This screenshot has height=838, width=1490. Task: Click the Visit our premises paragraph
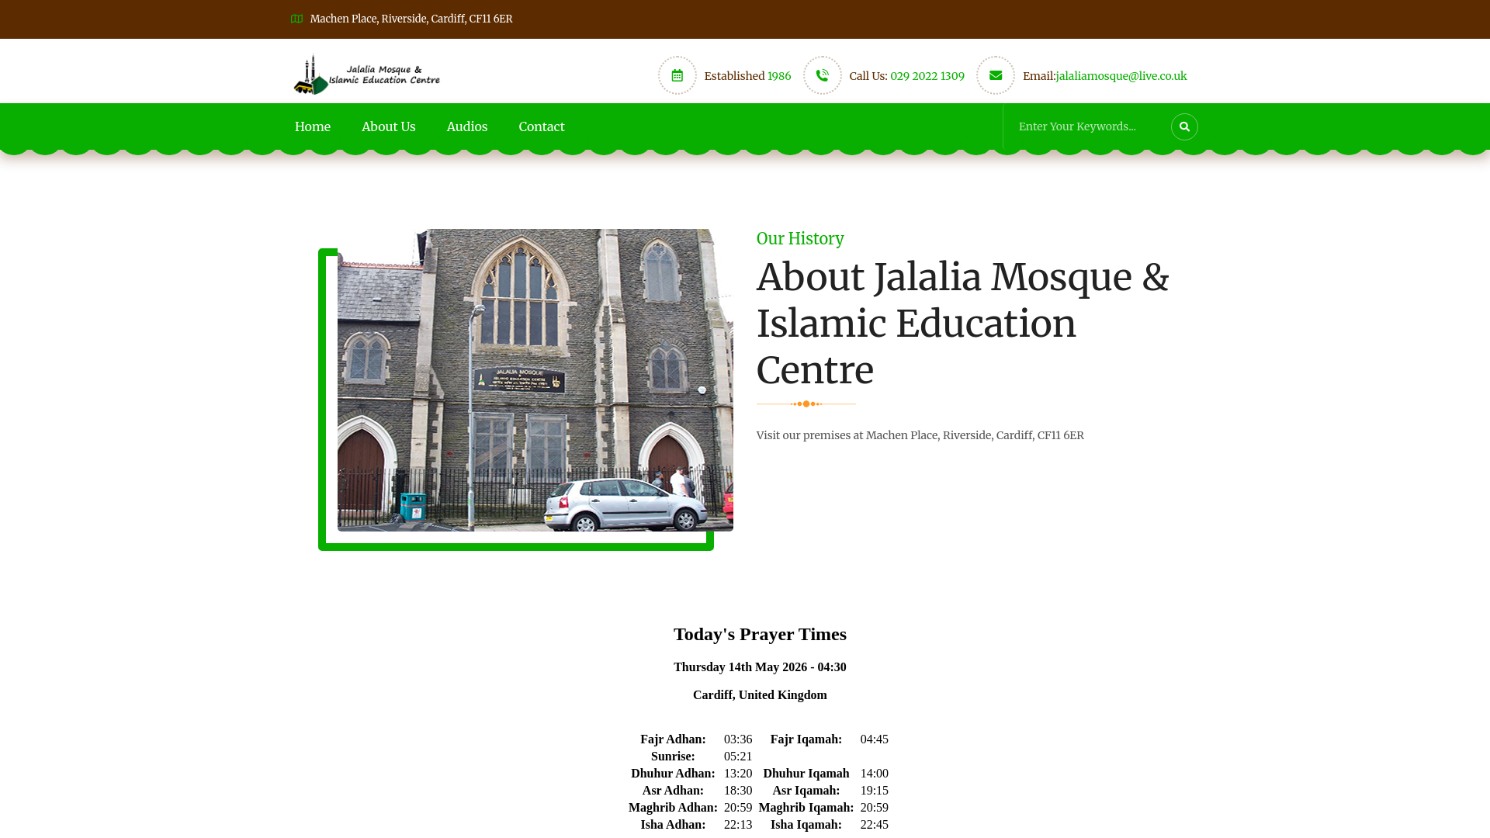click(920, 435)
